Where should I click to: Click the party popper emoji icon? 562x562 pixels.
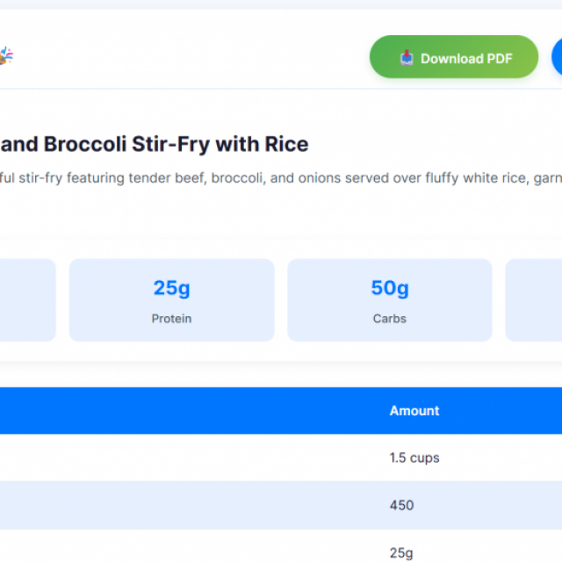6,55
